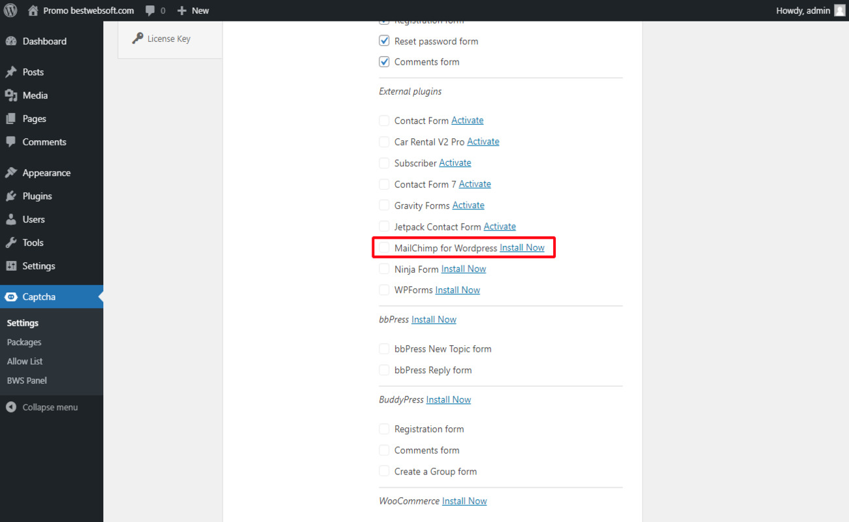Tick the Create a Group form checkbox
The image size is (849, 522).
(384, 472)
